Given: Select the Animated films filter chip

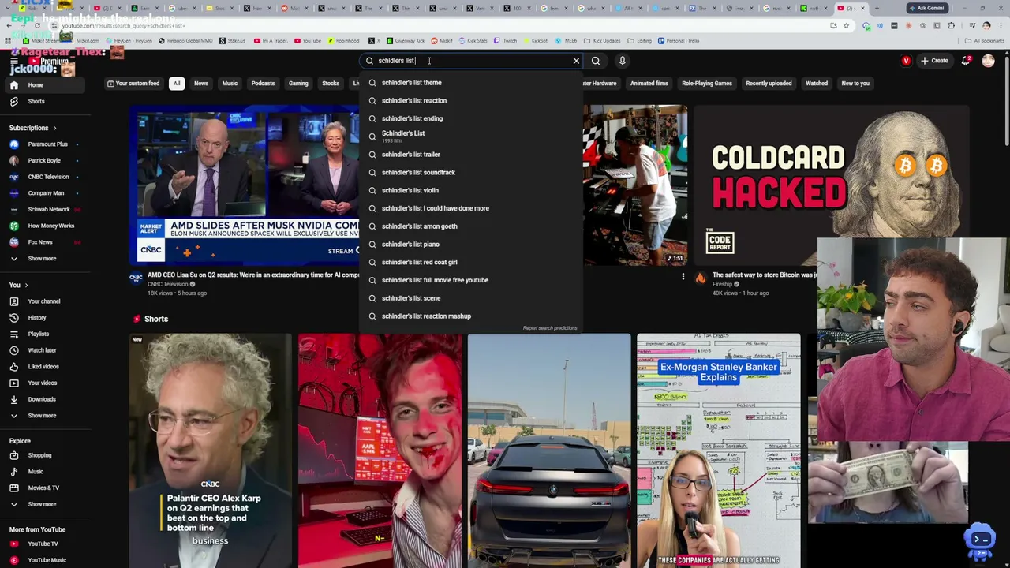Looking at the screenshot, I should (649, 84).
